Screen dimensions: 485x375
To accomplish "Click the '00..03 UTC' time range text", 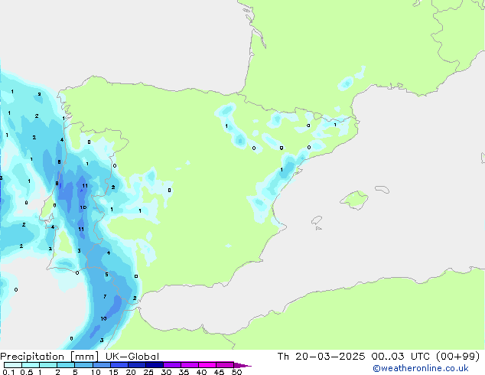I will click(x=401, y=357).
